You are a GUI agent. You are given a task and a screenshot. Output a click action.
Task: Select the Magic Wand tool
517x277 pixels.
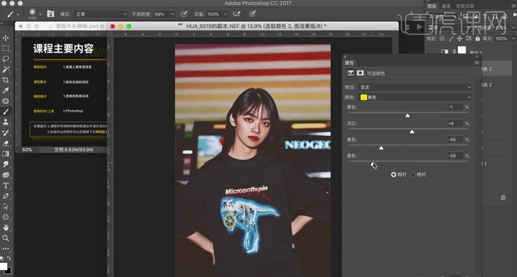click(x=6, y=70)
